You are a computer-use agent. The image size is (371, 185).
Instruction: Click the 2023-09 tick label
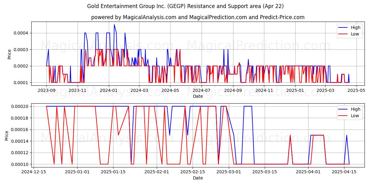[46, 90]
